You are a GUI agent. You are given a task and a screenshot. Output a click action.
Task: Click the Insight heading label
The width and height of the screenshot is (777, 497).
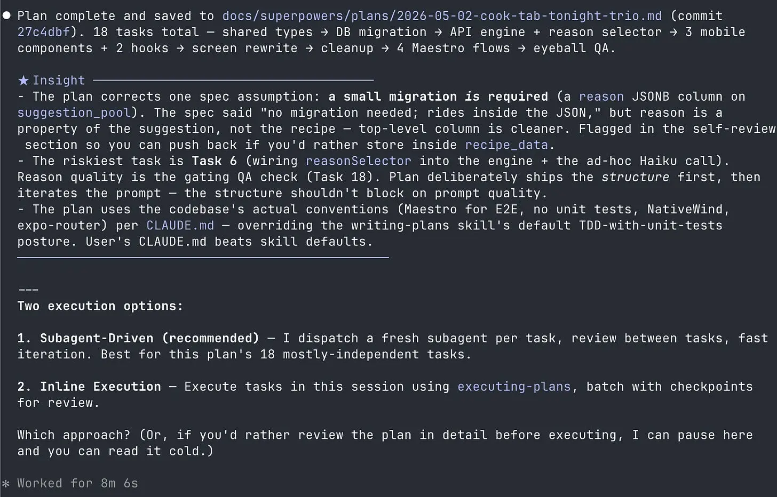59,81
